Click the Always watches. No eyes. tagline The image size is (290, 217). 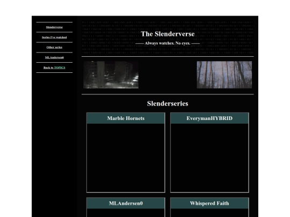(168, 43)
